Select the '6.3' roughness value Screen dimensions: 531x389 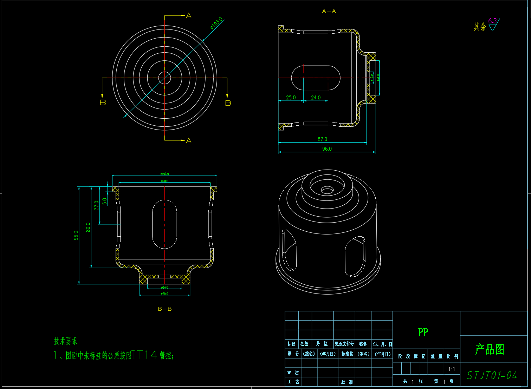(x=492, y=21)
